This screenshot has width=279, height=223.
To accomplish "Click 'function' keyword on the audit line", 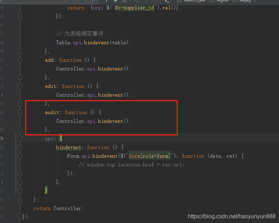I will [76, 112].
